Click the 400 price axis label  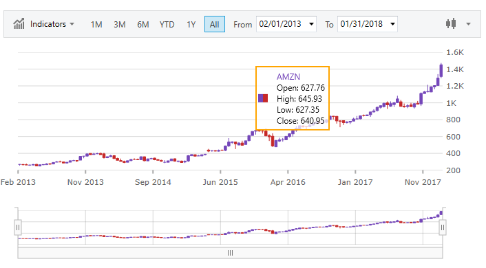click(453, 153)
